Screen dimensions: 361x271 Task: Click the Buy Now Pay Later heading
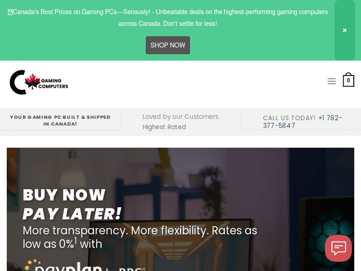72,205
